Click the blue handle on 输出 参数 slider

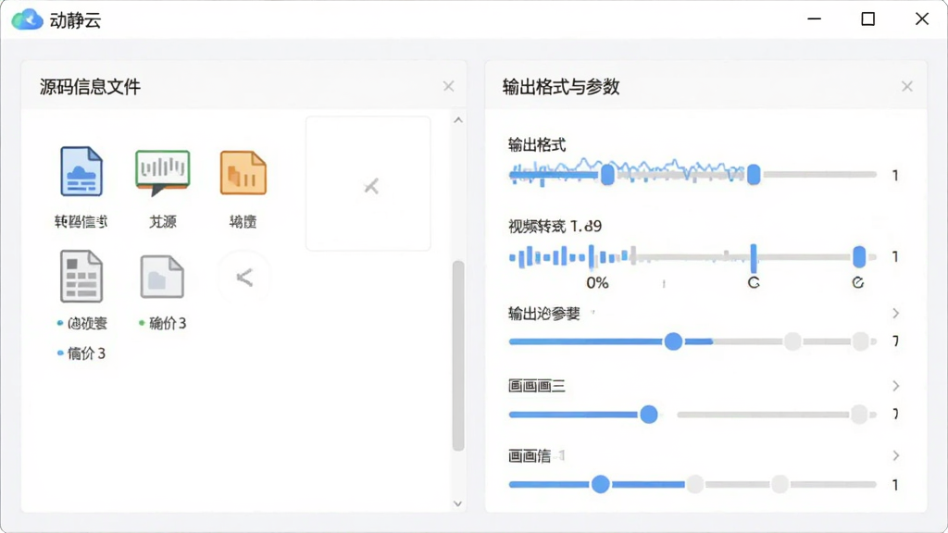pyautogui.click(x=673, y=341)
